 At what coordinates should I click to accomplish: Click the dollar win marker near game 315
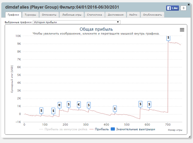point(89,105)
